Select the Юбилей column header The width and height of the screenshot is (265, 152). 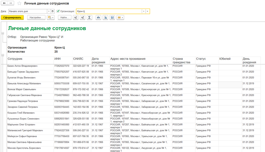pyautogui.click(x=225, y=59)
